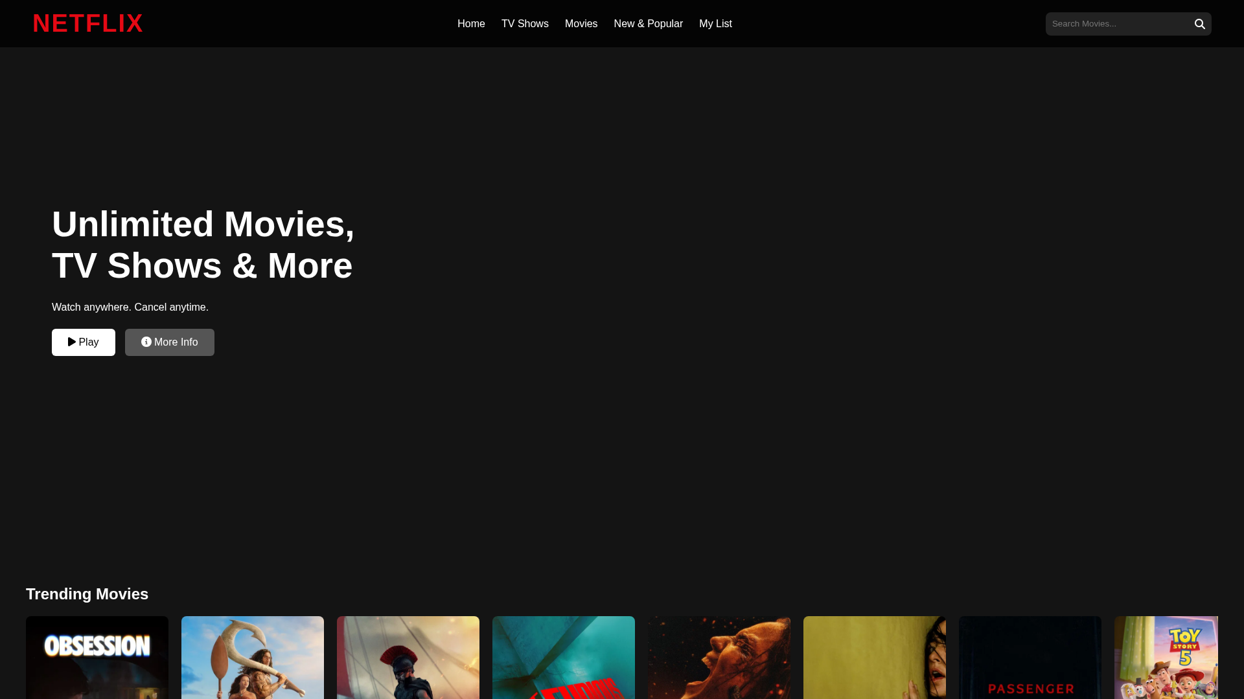The image size is (1244, 699).
Task: Open the Movies nav item
Action: [x=581, y=23]
